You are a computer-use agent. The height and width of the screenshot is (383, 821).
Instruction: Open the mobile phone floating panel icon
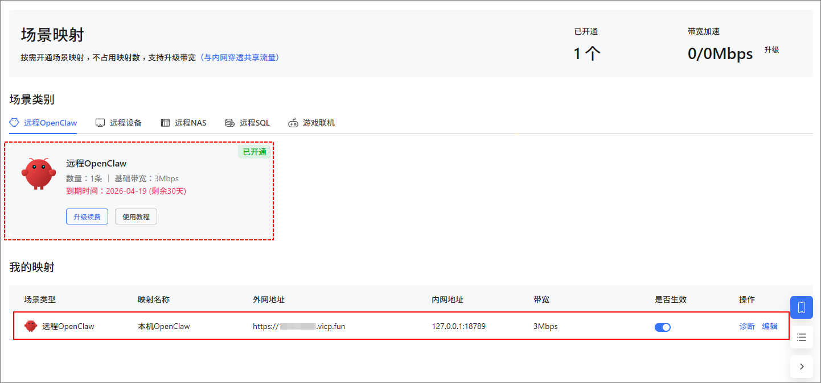tap(801, 307)
